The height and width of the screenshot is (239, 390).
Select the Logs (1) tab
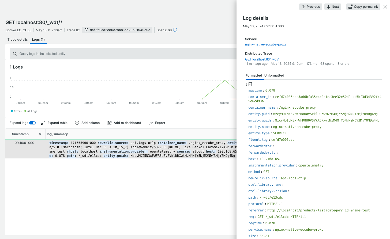point(38,40)
